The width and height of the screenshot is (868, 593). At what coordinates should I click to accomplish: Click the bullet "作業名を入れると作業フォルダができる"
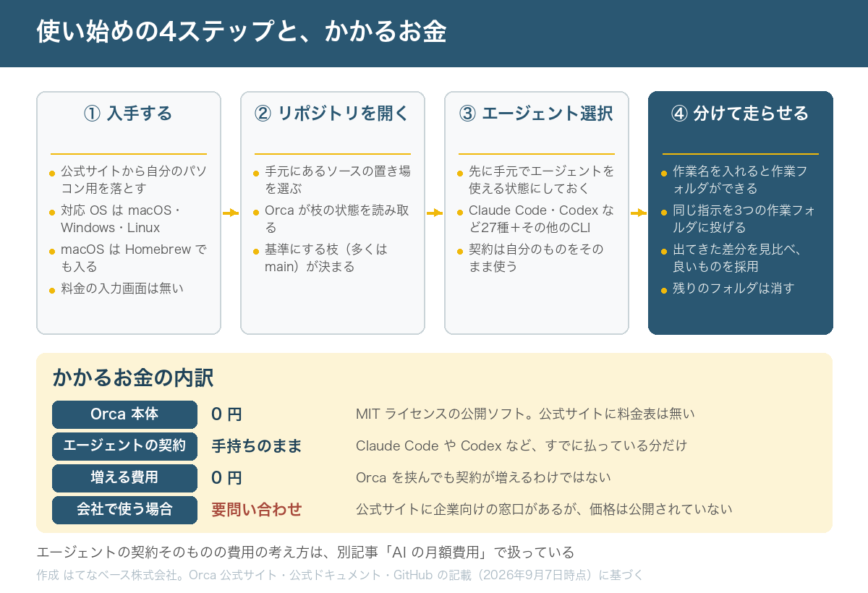(x=741, y=179)
